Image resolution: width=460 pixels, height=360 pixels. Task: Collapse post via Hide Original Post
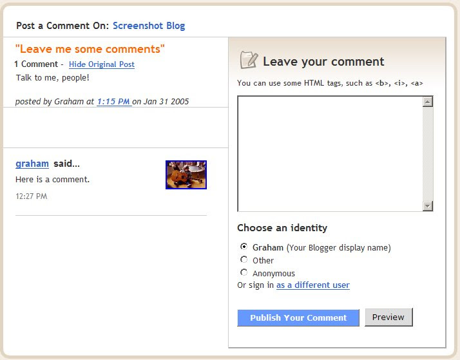click(102, 64)
